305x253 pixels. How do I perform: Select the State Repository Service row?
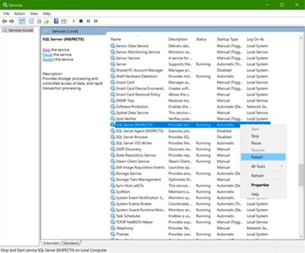click(x=175, y=155)
